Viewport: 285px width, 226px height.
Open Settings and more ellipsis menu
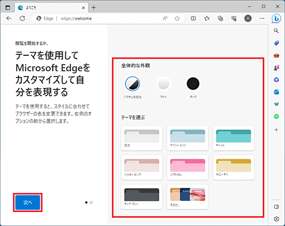click(x=262, y=18)
